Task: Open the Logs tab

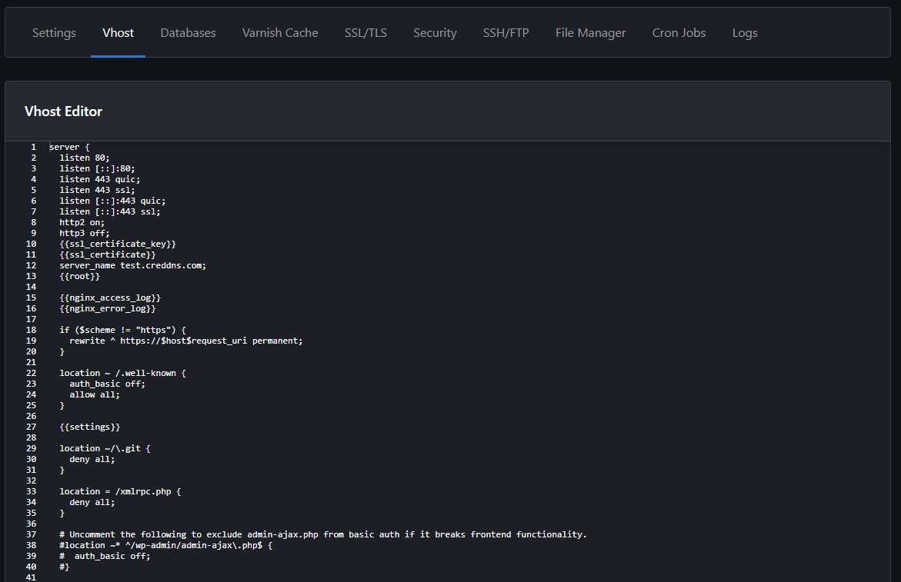Action: click(745, 33)
